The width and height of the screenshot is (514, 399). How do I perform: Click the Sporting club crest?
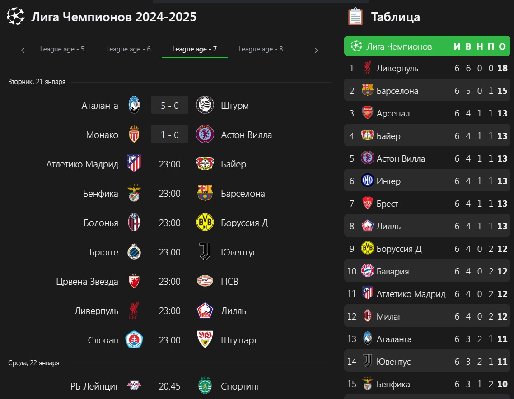(205, 386)
